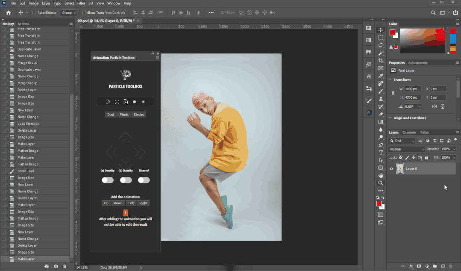The width and height of the screenshot is (461, 271).
Task: Select the Crop tool
Action: point(381,61)
